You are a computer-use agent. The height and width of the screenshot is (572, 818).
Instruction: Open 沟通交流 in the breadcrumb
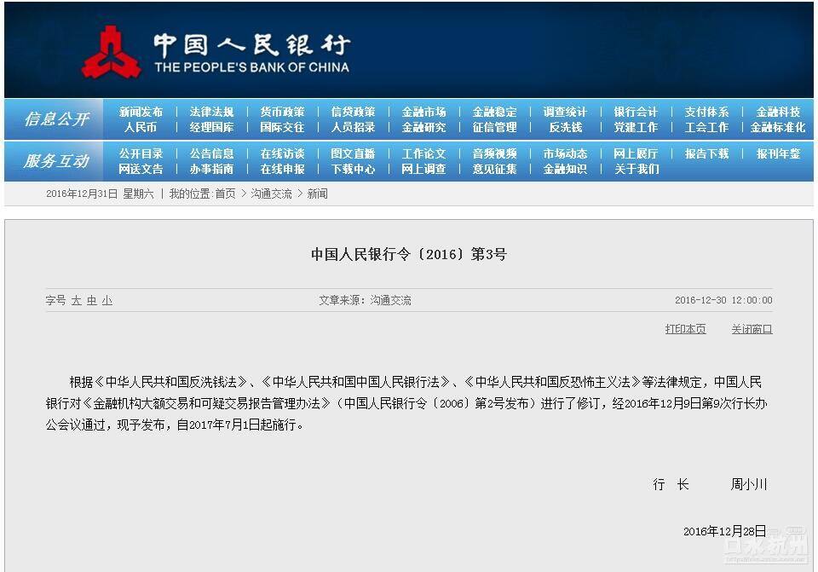pyautogui.click(x=271, y=194)
